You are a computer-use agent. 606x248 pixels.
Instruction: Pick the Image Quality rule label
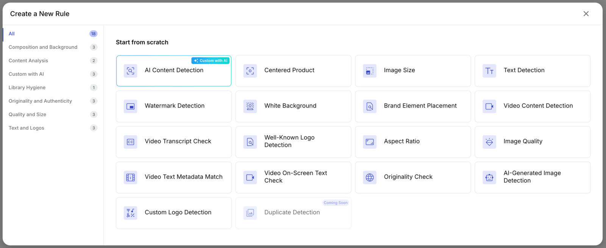(x=523, y=141)
